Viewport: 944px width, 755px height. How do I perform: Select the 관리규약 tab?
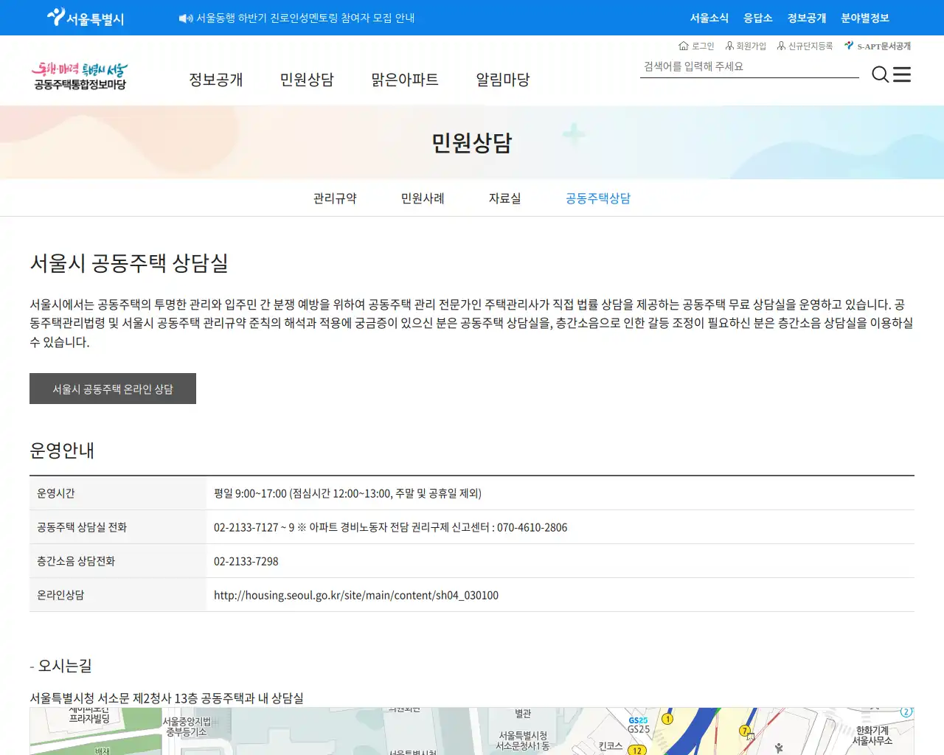click(336, 198)
